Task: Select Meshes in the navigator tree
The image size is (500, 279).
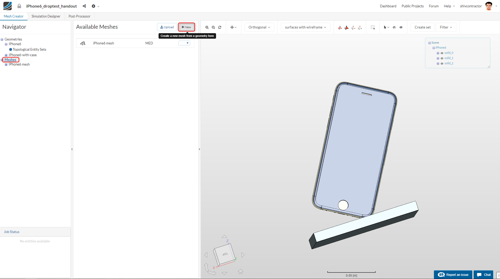Action: [10, 60]
